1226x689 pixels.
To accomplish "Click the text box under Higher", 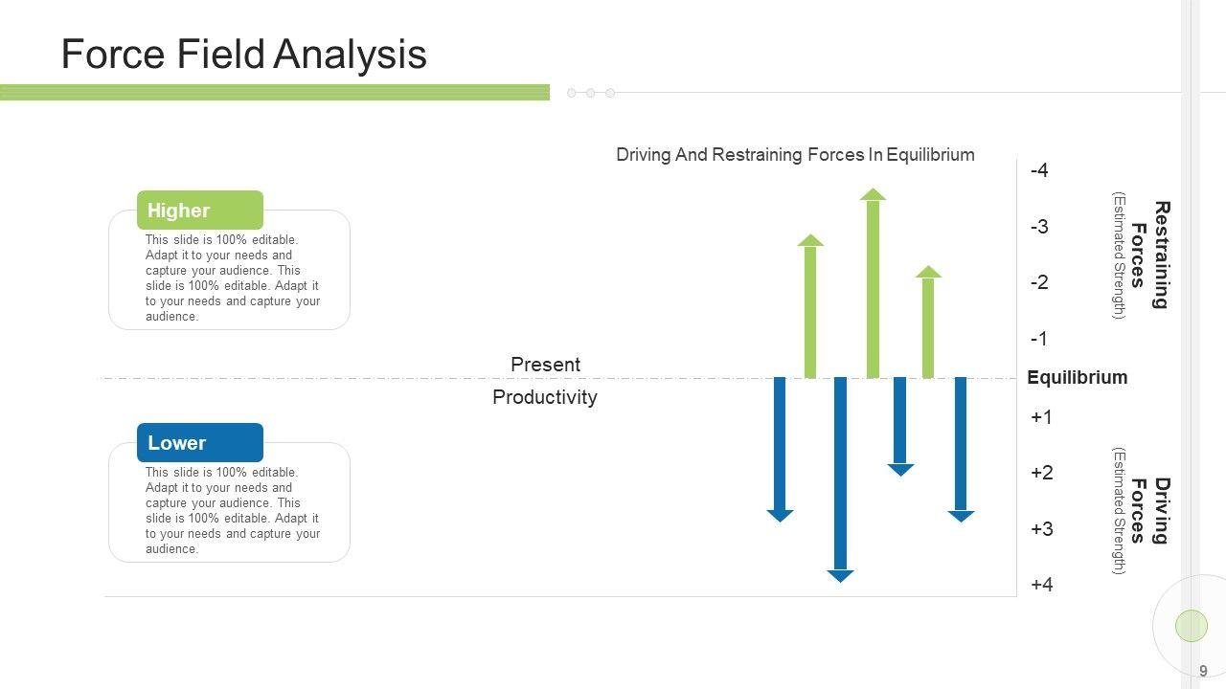I will click(232, 278).
